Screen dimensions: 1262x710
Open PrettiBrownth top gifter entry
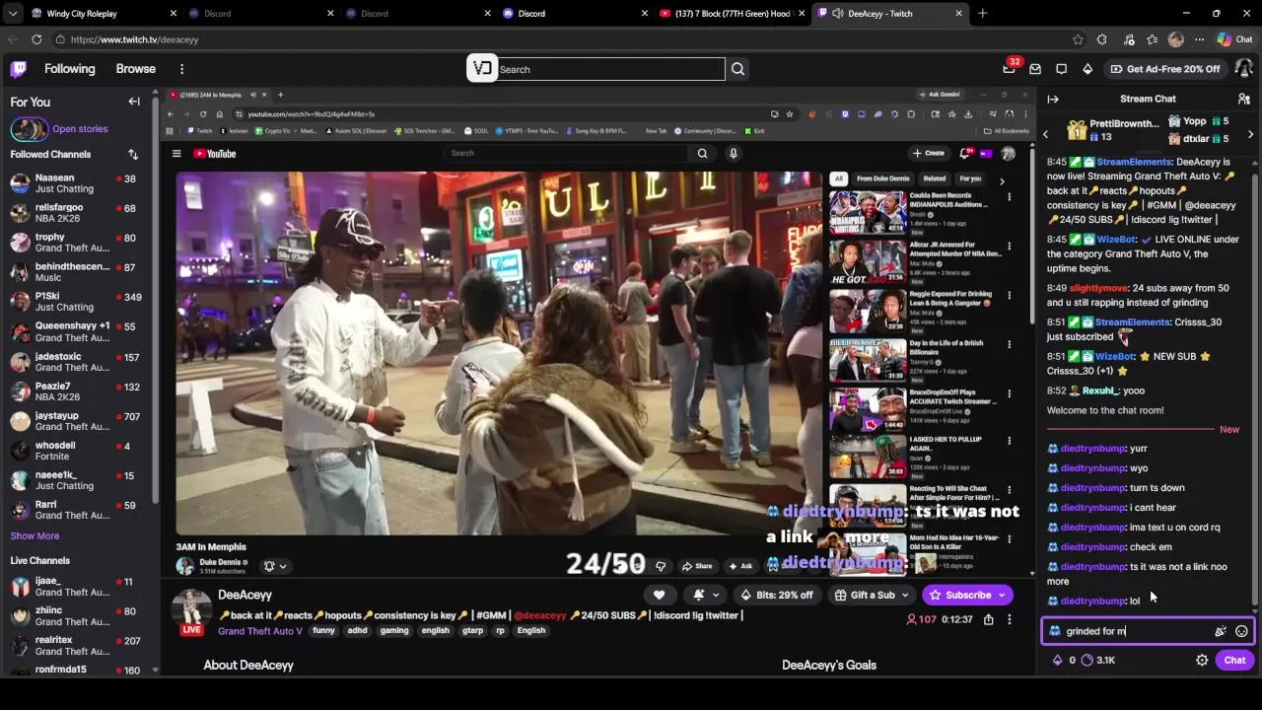1113,129
